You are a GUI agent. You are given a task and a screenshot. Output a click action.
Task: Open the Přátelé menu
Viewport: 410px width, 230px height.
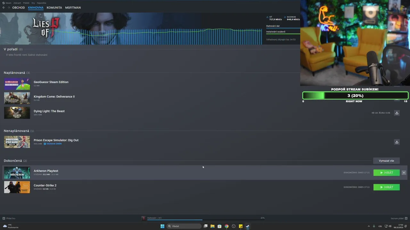(x=26, y=3)
